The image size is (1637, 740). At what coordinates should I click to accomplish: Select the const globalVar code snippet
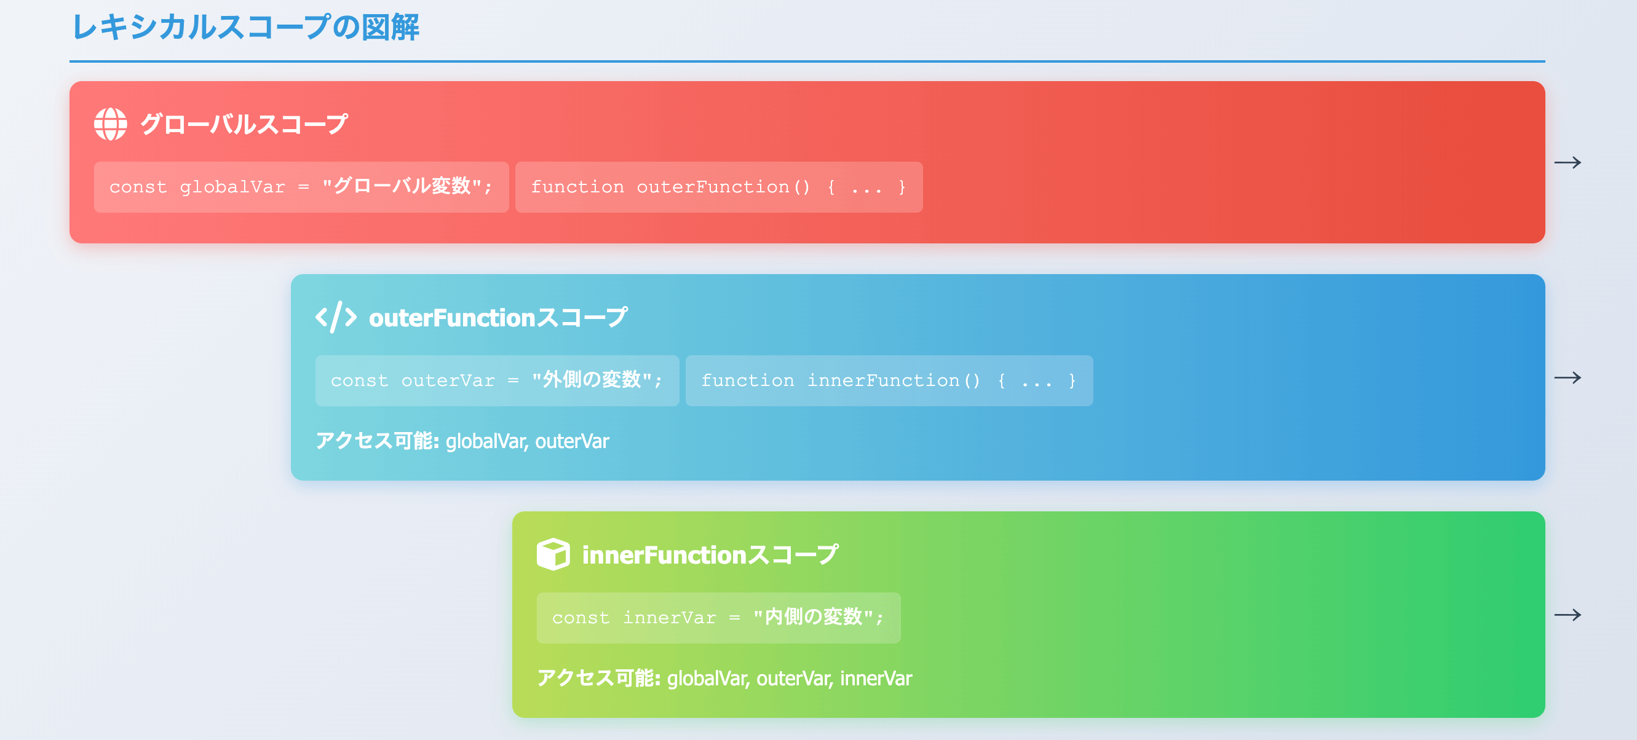(301, 187)
